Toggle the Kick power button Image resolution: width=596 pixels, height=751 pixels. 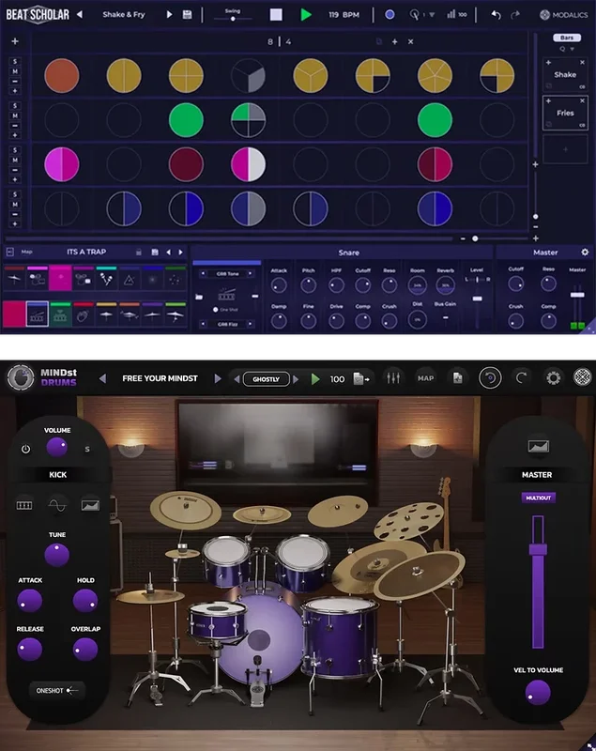coord(26,450)
